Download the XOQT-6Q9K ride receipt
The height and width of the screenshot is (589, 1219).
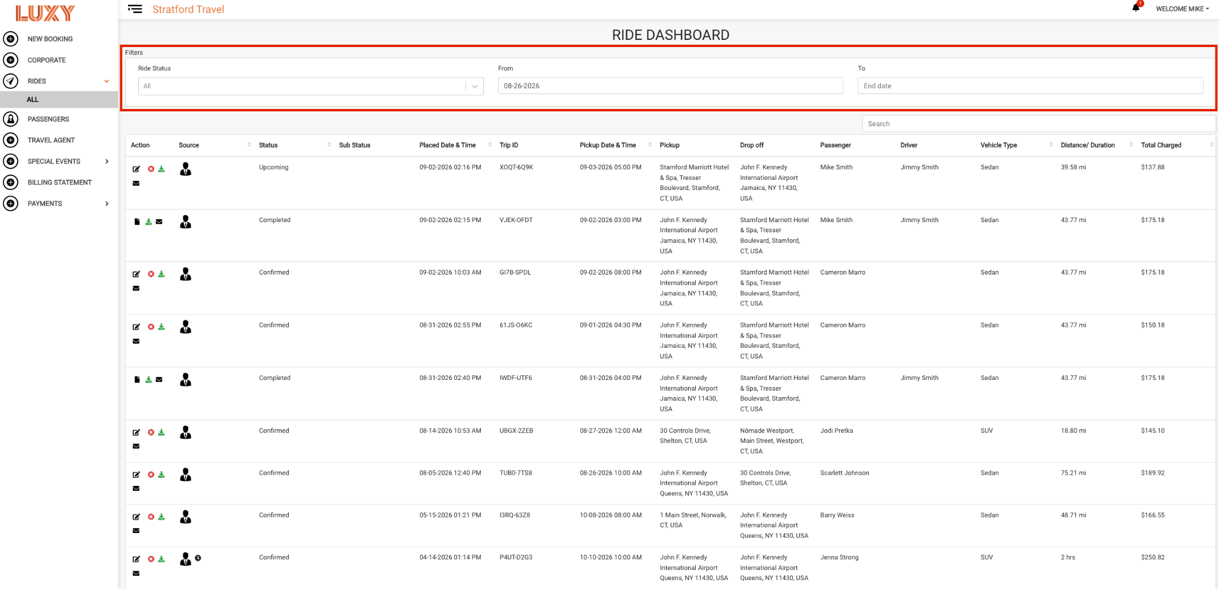click(x=161, y=169)
